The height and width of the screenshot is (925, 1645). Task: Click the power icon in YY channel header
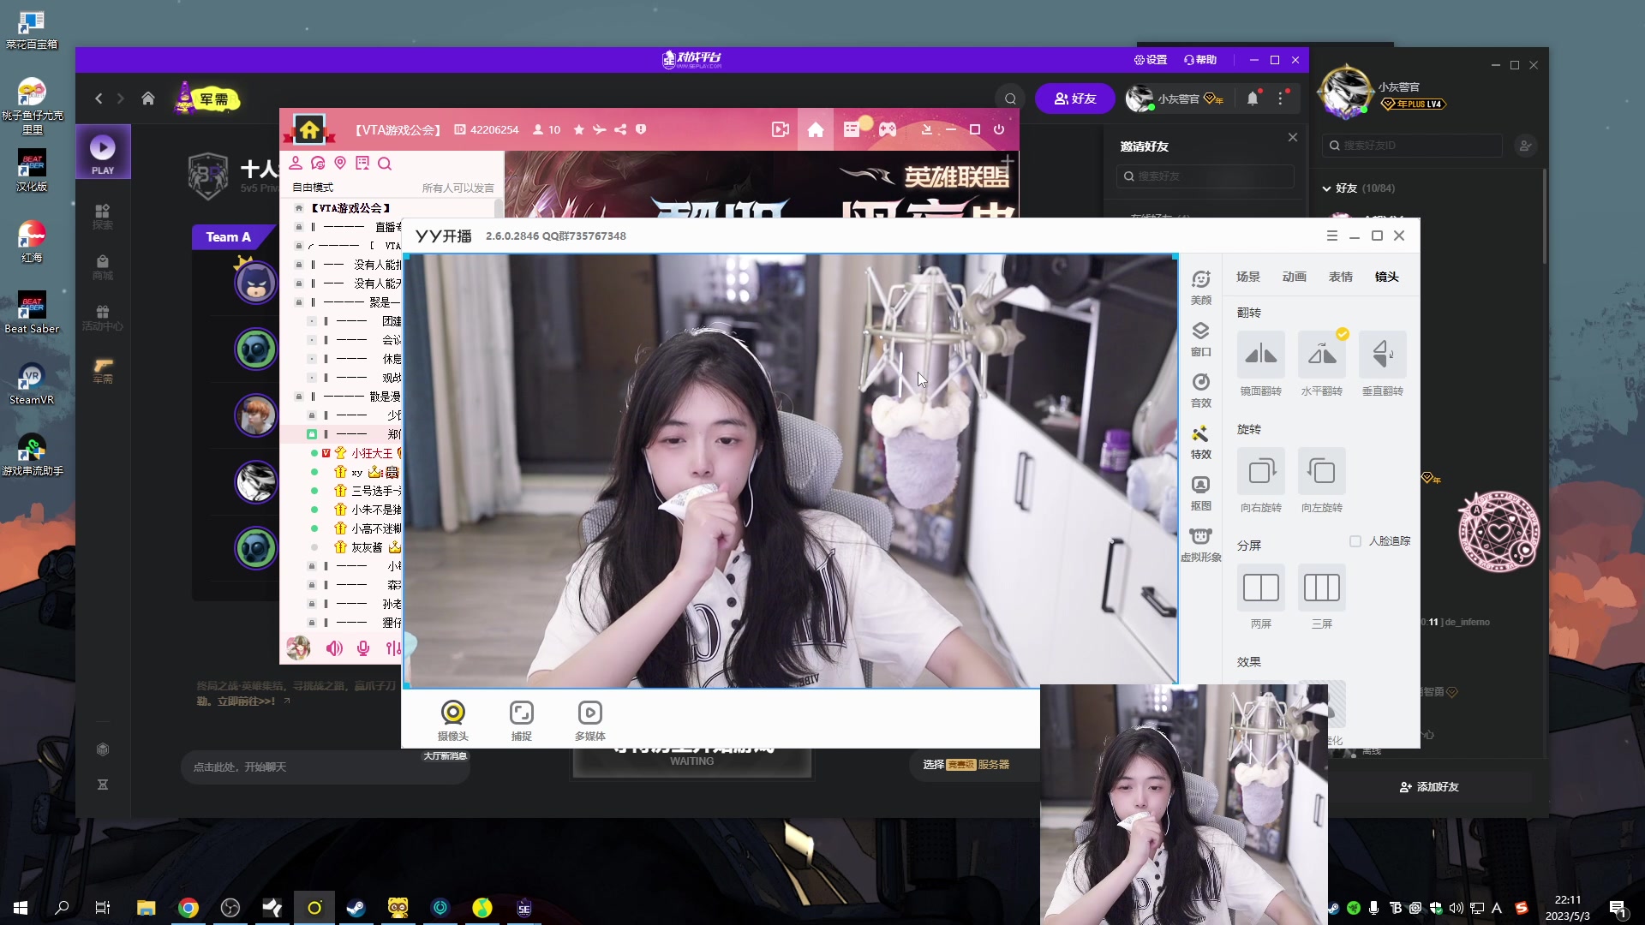pos(999,129)
